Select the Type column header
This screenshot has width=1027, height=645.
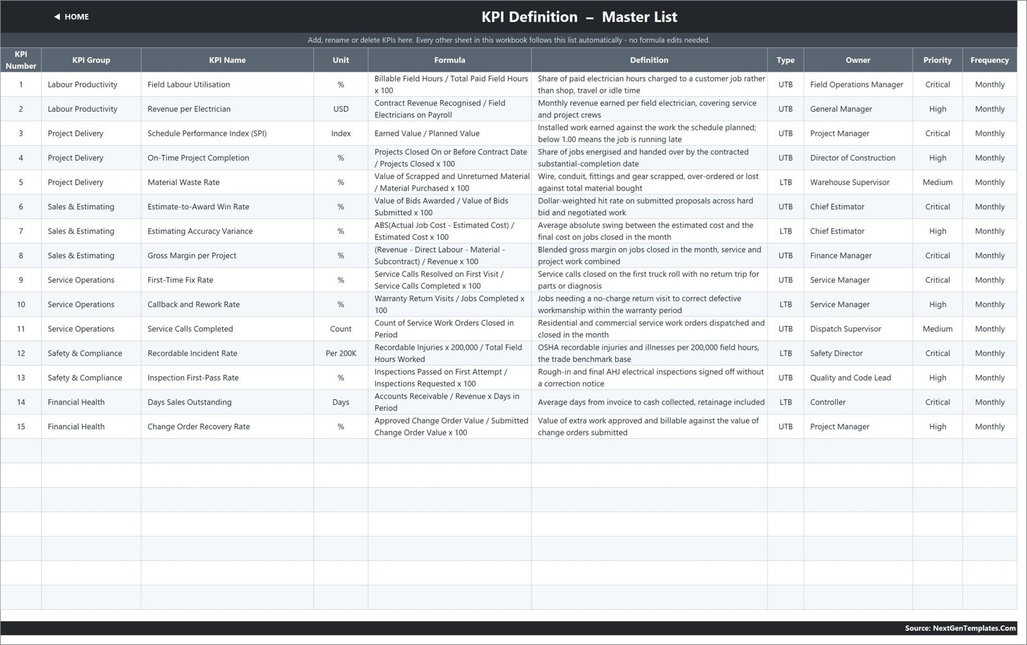point(785,60)
